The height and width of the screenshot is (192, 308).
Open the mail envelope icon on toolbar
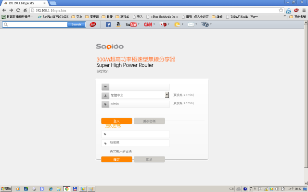click(191, 24)
